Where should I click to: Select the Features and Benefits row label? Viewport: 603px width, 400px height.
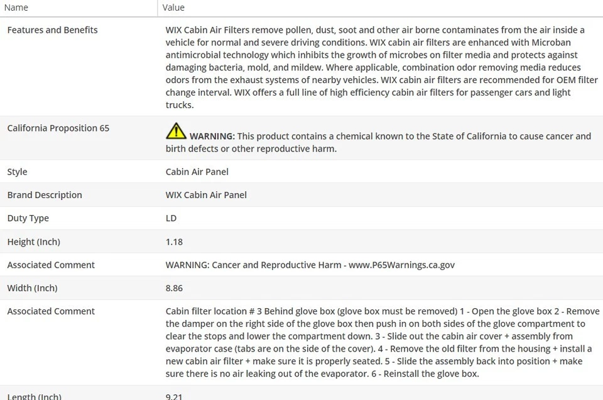tap(52, 30)
